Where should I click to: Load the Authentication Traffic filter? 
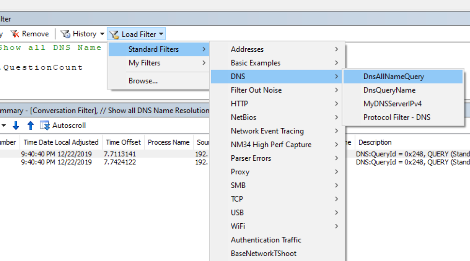click(277, 240)
